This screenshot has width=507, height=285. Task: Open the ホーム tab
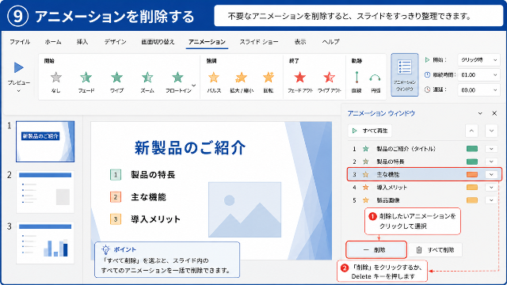click(53, 42)
